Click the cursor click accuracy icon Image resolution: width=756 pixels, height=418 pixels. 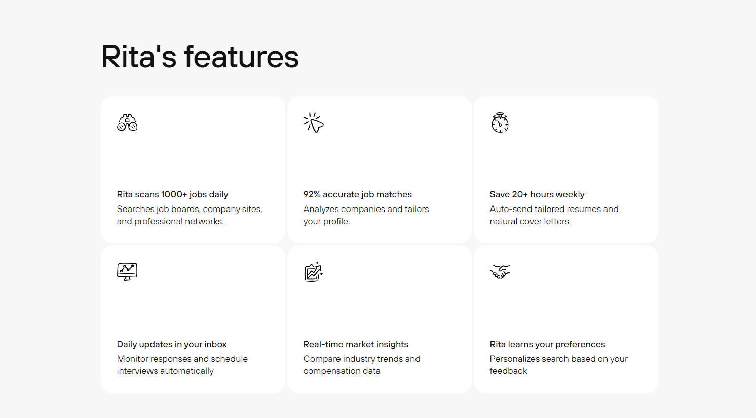pos(314,122)
